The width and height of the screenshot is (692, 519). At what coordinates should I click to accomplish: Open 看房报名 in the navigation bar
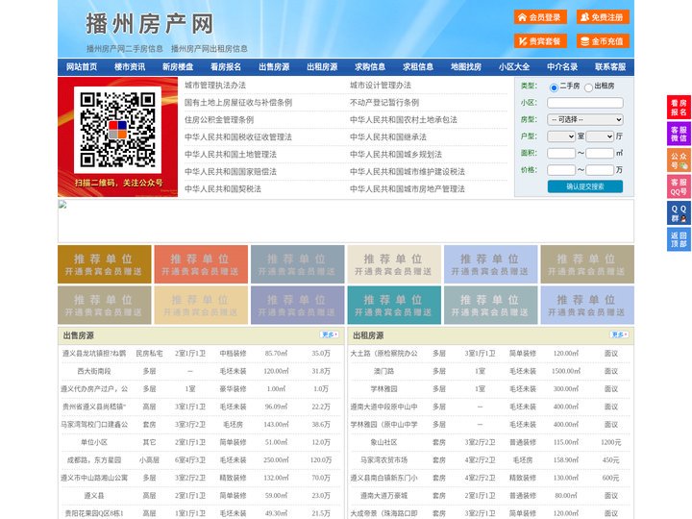tap(226, 67)
